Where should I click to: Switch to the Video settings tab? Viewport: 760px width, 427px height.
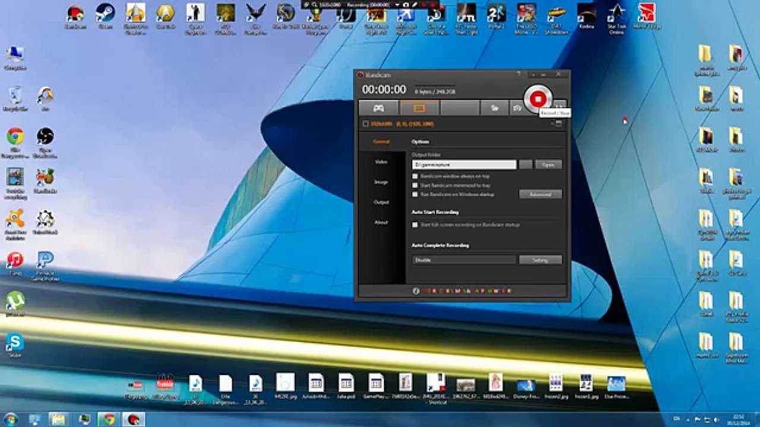(x=381, y=162)
